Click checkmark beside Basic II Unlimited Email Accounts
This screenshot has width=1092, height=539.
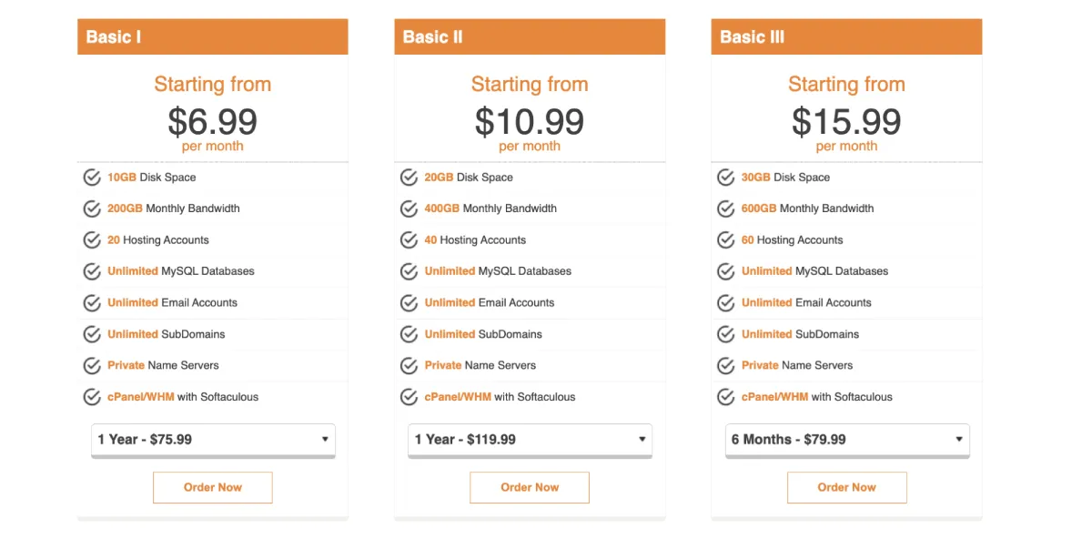point(409,302)
